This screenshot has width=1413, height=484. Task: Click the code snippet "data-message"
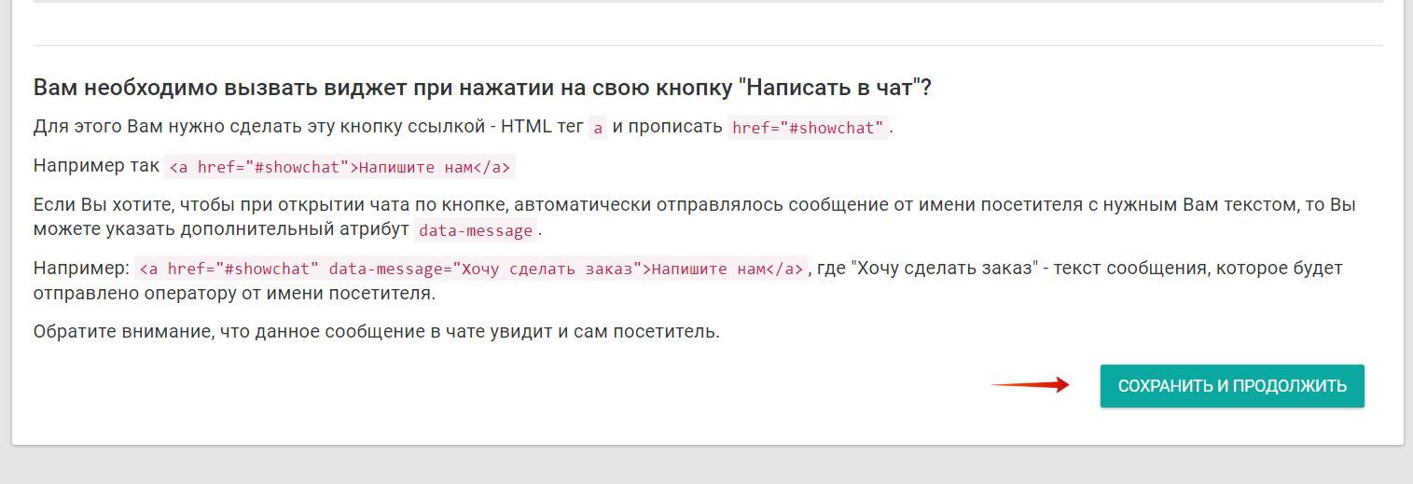pos(476,230)
